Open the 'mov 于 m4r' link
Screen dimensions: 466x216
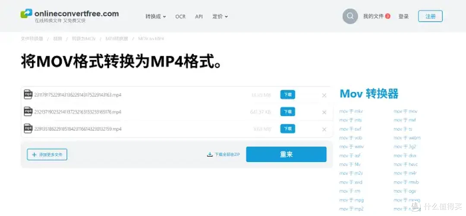pyautogui.click(x=405, y=173)
